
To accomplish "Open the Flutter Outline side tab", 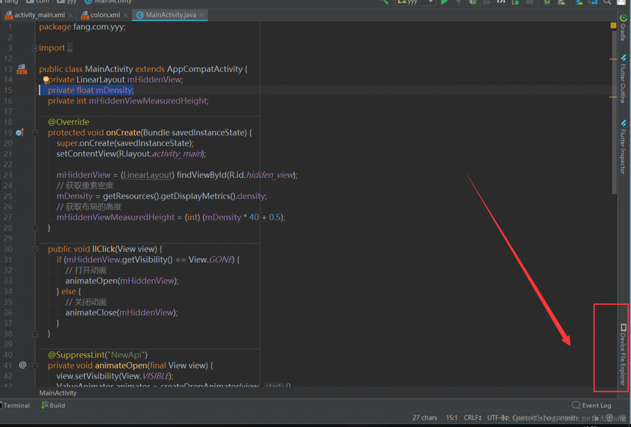I will click(x=624, y=78).
